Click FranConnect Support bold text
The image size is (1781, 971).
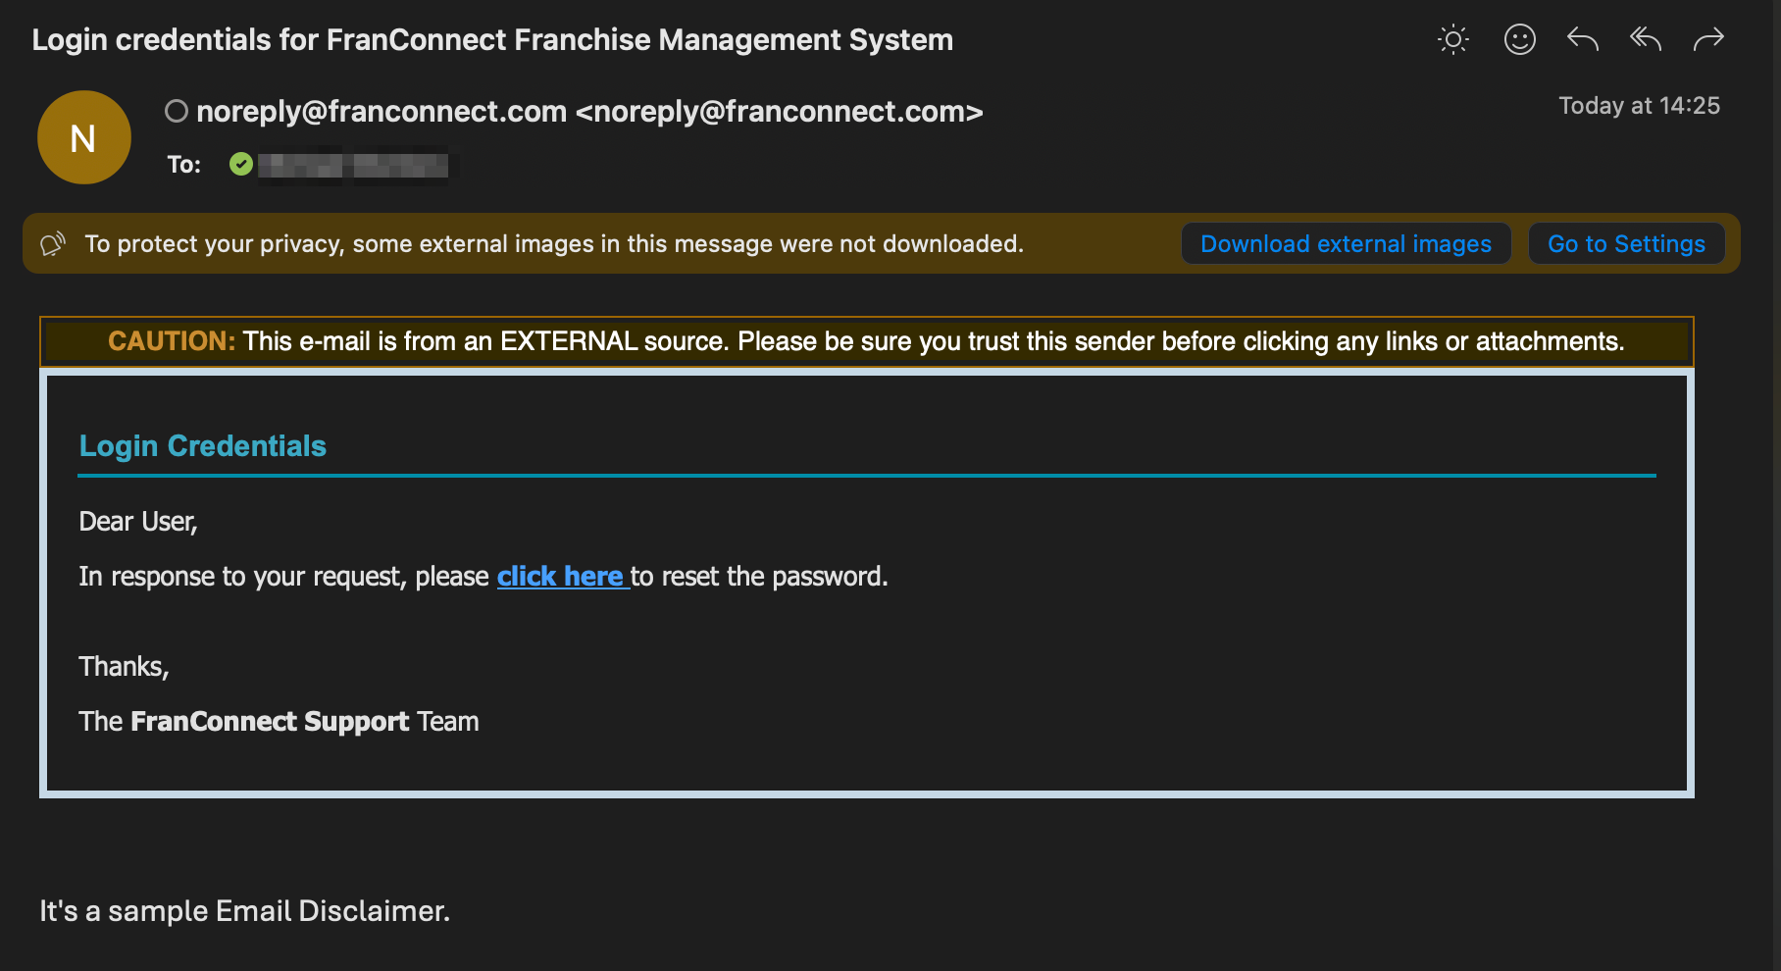[x=270, y=722]
